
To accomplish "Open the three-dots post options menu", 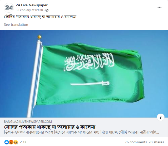I will click(159, 7).
